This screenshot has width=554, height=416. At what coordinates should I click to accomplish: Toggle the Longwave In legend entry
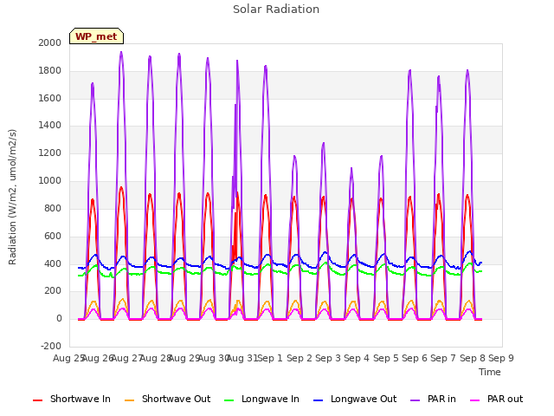click(x=261, y=399)
